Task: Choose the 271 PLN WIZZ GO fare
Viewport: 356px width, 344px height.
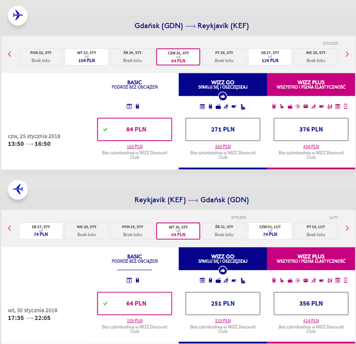Action: [223, 129]
